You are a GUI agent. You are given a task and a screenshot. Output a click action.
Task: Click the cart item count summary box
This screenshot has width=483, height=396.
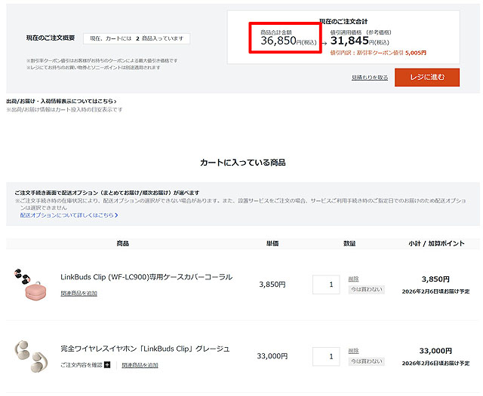coord(136,38)
